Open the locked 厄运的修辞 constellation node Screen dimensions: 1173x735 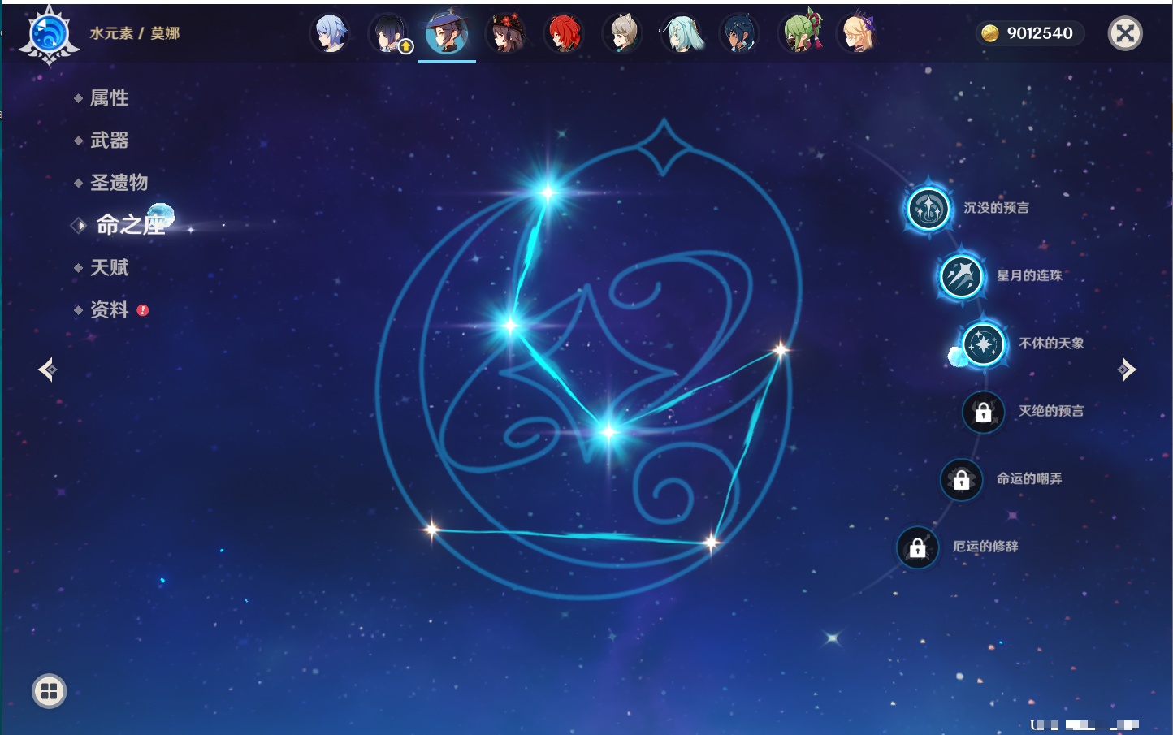[917, 547]
